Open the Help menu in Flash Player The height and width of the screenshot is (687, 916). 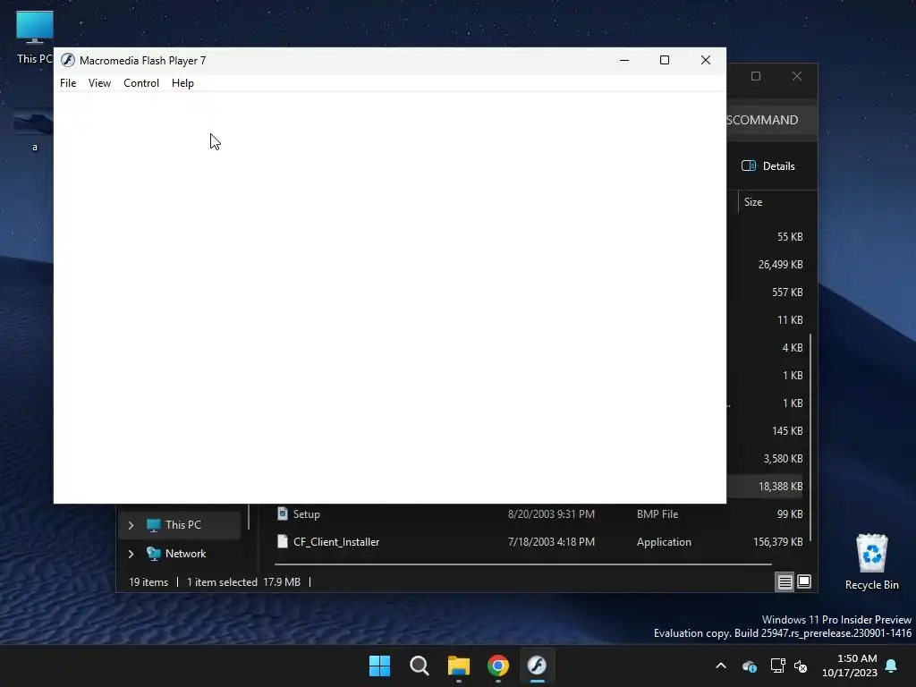point(182,83)
